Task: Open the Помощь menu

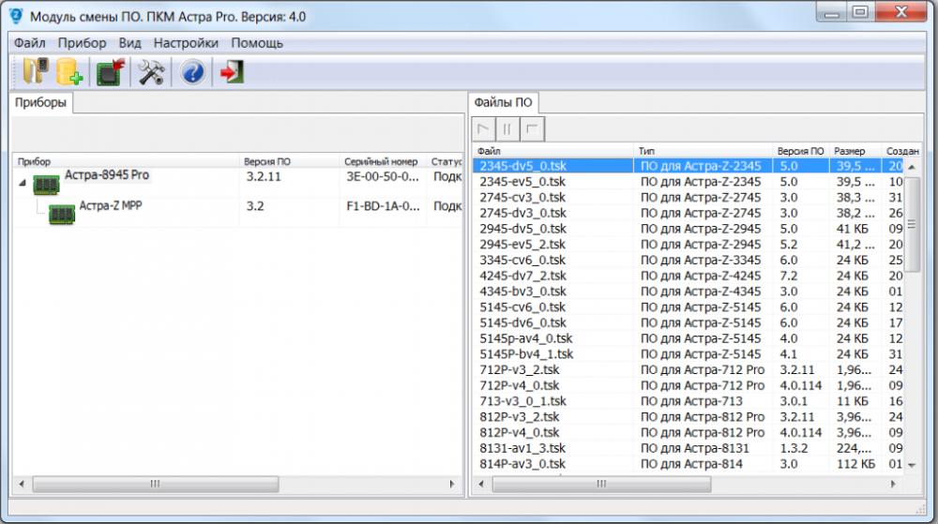Action: (x=257, y=43)
